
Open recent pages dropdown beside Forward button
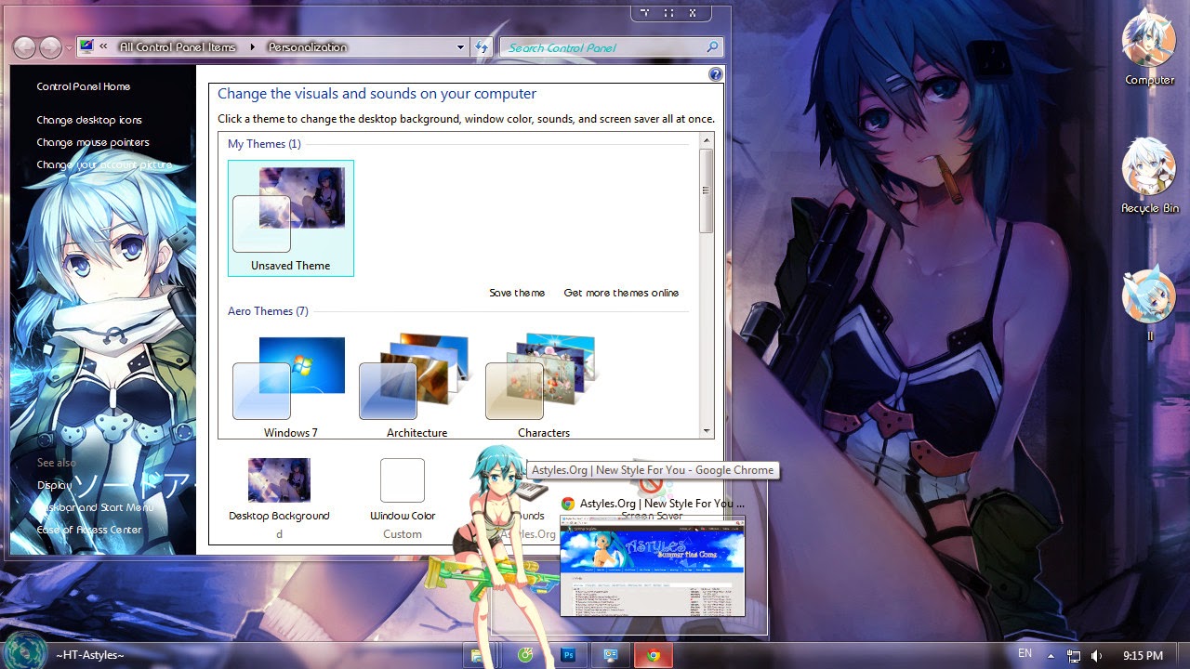pyautogui.click(x=69, y=47)
